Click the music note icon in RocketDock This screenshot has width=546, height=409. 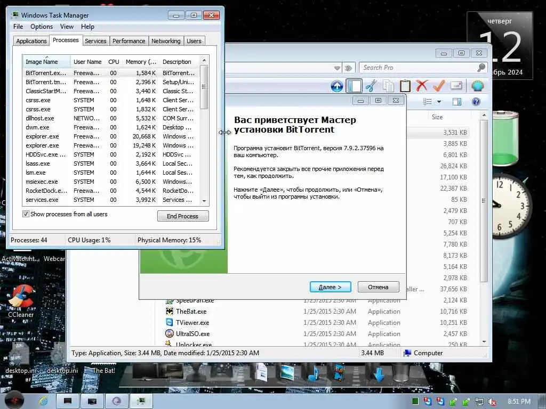click(314, 374)
